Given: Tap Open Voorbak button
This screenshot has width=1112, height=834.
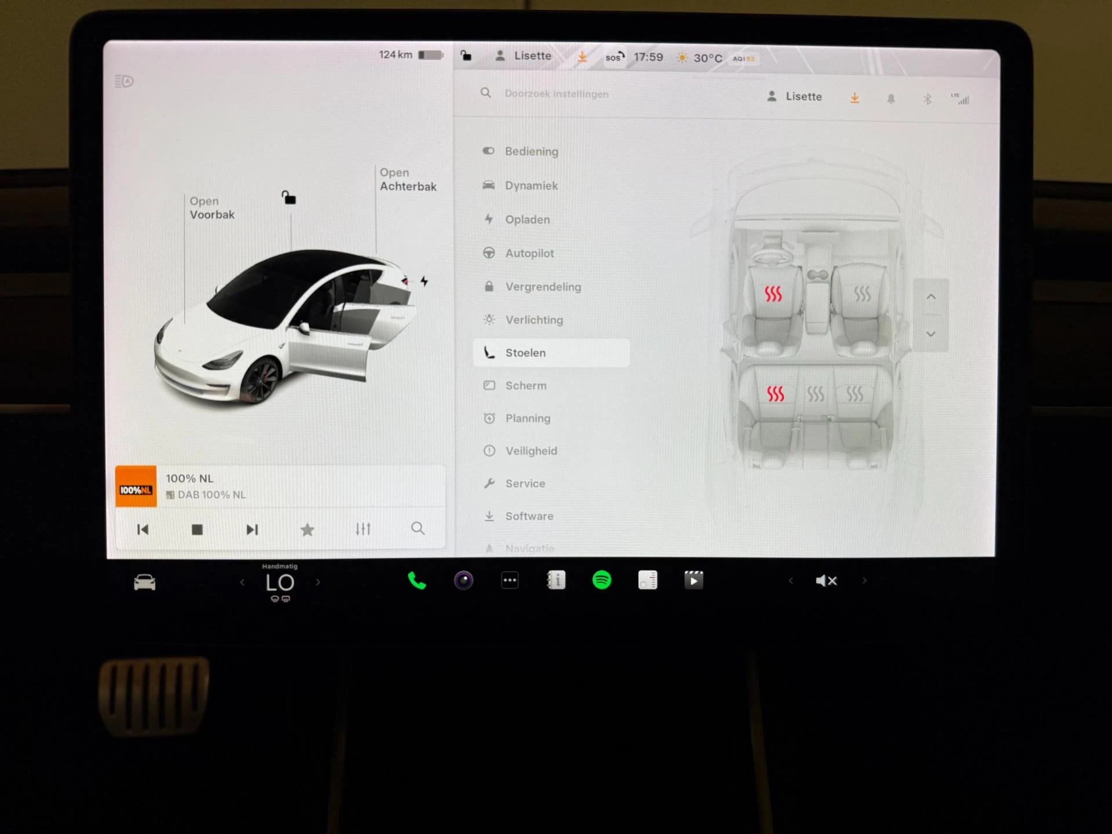Looking at the screenshot, I should (x=211, y=208).
